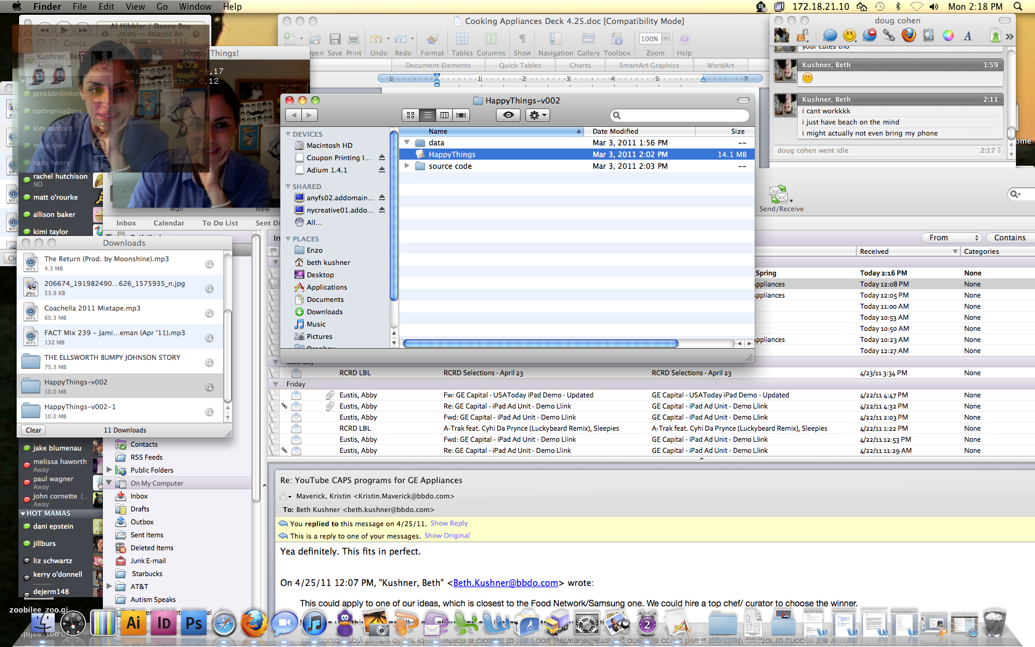Image resolution: width=1035 pixels, height=647 pixels.
Task: Select Macintosh HD in the sidebar
Action: point(330,145)
